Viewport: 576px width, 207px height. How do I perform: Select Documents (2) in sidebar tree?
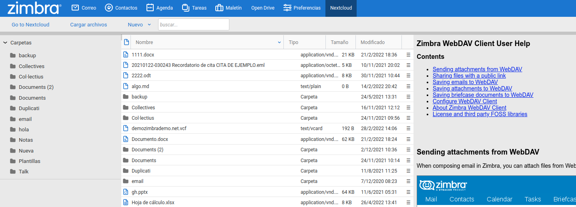click(36, 87)
